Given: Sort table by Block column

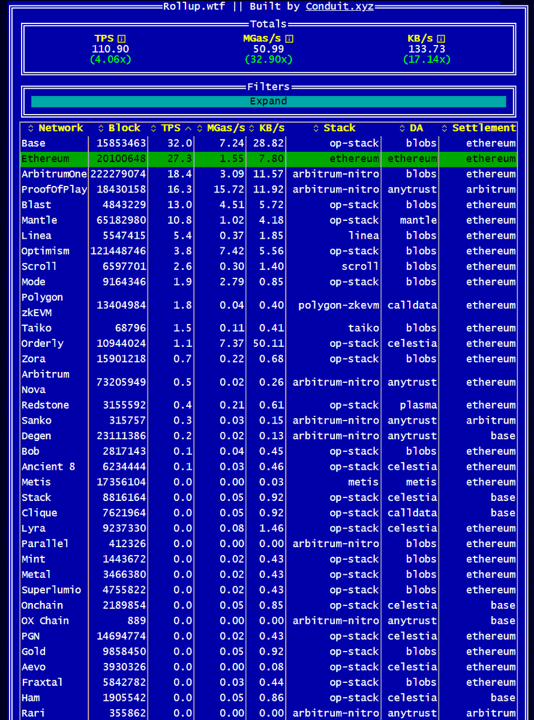Looking at the screenshot, I should click(x=119, y=128).
